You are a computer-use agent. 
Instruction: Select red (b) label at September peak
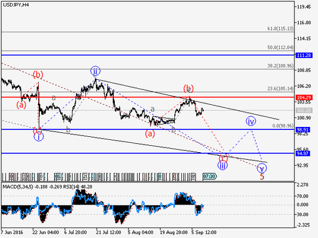(188, 88)
